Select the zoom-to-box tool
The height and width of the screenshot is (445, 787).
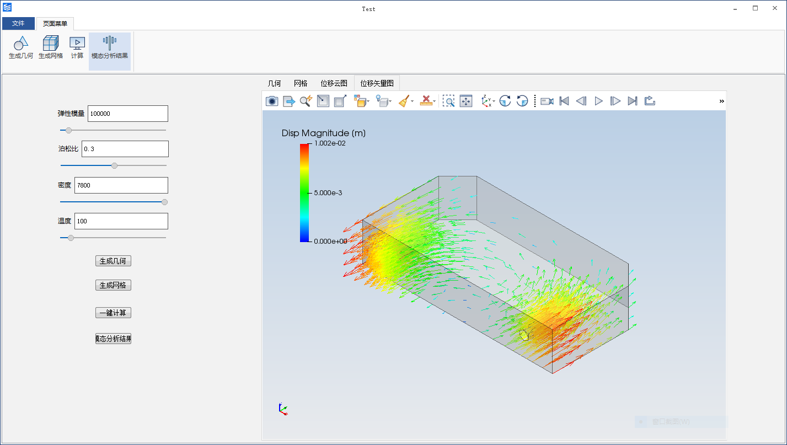[449, 101]
